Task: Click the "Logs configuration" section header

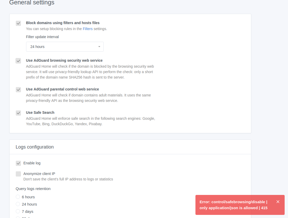Action: 34,147
